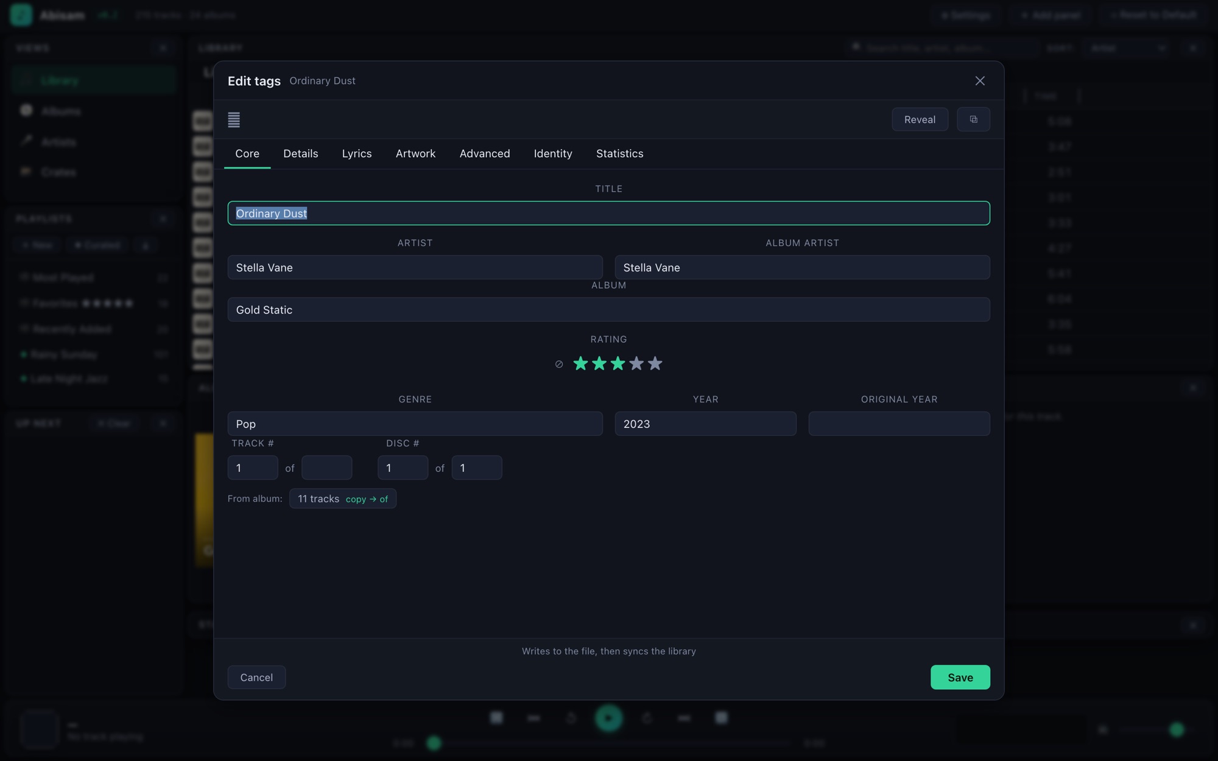The width and height of the screenshot is (1218, 761).
Task: Click the empty track total field
Action: (326, 468)
